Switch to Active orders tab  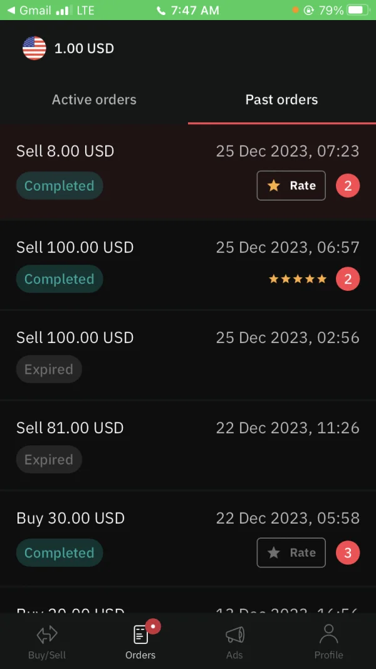pyautogui.click(x=94, y=100)
